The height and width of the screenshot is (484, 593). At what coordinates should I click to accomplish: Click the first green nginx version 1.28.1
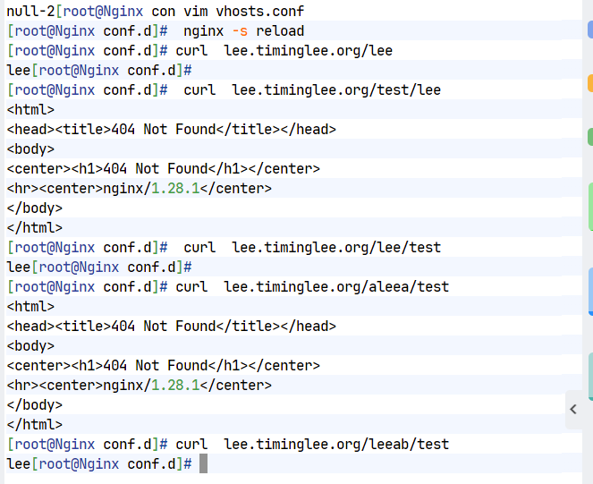(175, 189)
